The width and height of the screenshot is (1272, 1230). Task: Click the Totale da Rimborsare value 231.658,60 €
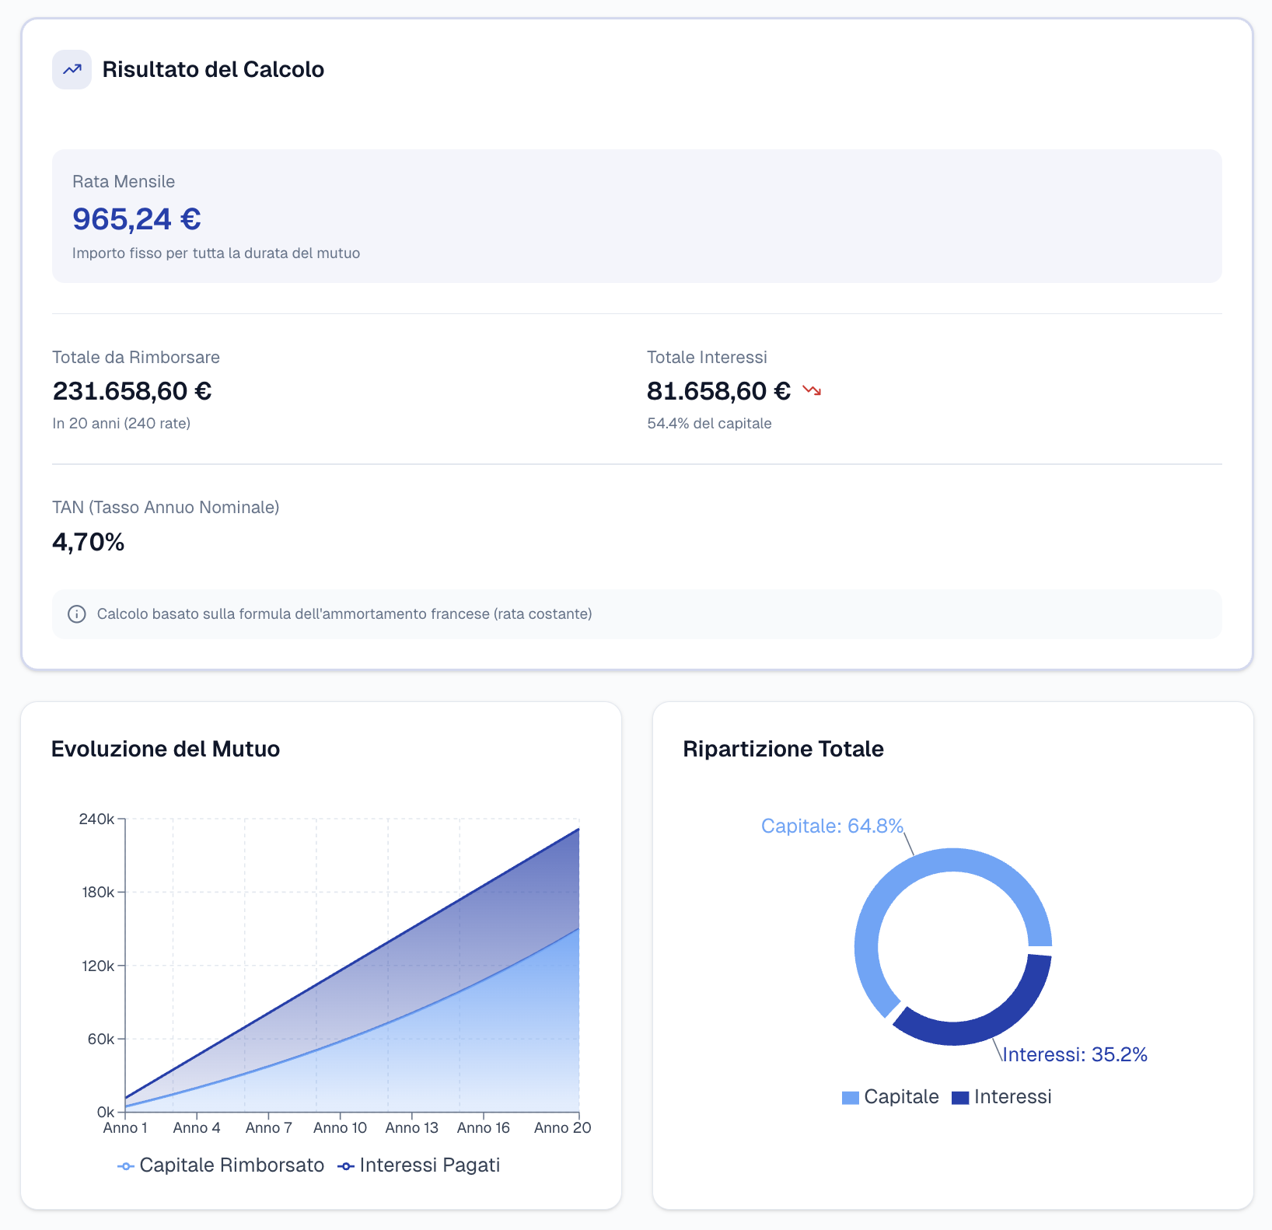132,391
